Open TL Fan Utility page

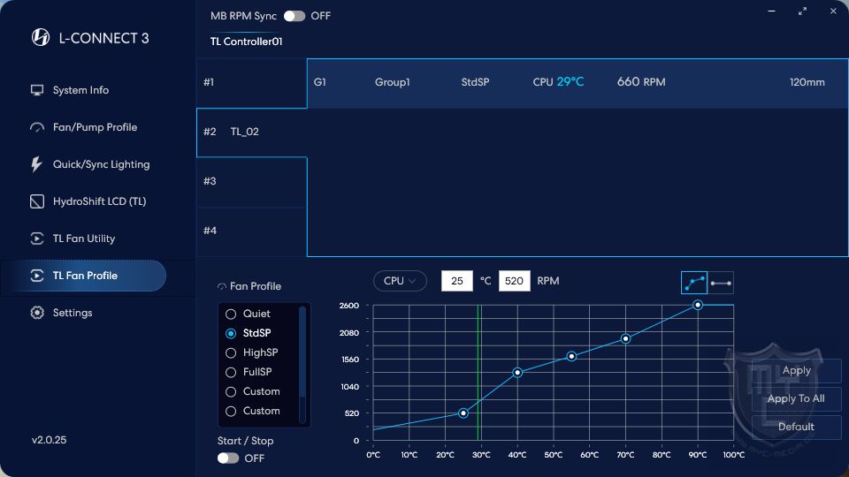(84, 238)
